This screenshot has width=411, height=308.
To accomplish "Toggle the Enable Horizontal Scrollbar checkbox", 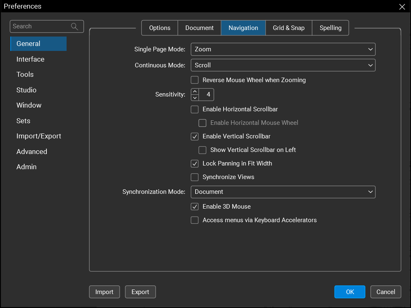I will [195, 109].
